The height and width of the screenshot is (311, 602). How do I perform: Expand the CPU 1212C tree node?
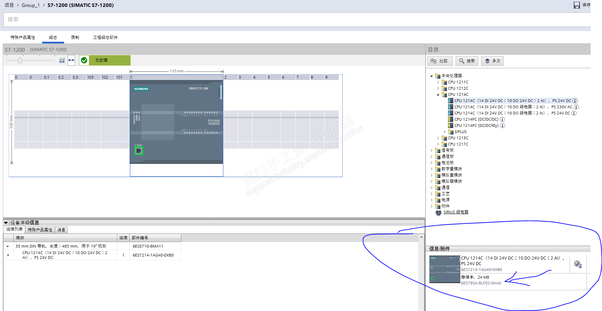pyautogui.click(x=438, y=88)
